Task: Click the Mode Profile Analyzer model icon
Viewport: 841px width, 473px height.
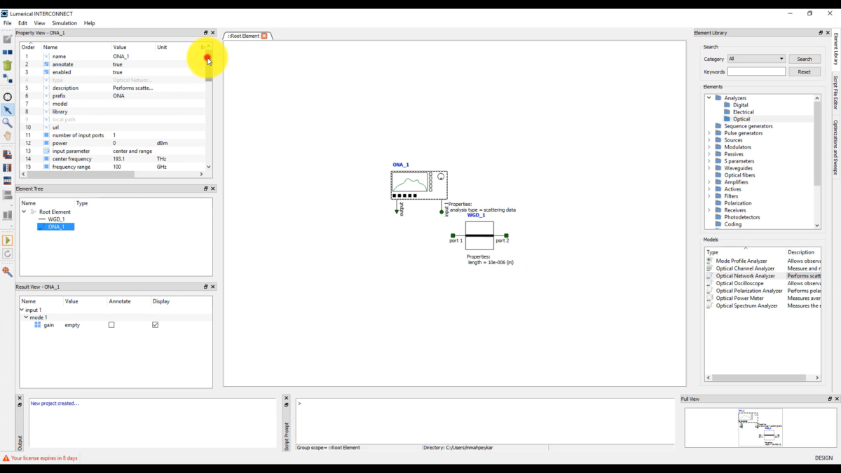Action: (x=710, y=261)
